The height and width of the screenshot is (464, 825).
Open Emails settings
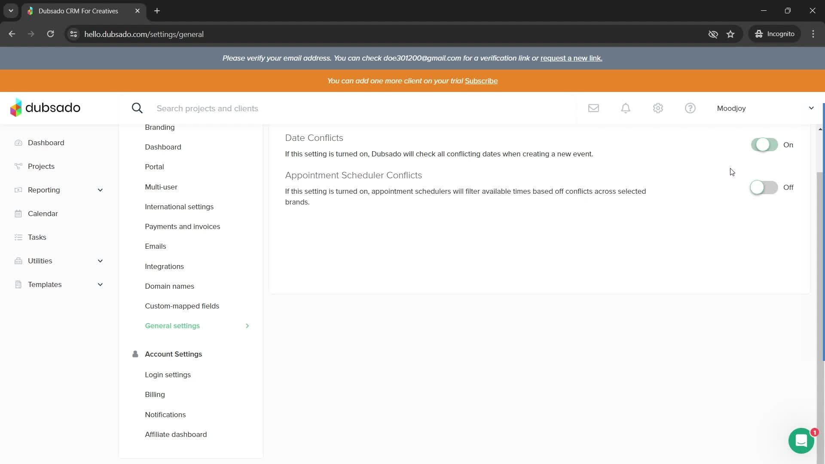click(x=156, y=246)
